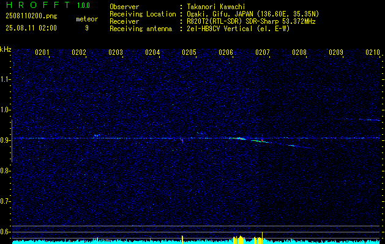Click time marker 0208

299,52
